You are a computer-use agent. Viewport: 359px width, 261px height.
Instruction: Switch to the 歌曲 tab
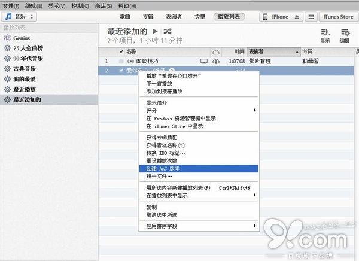click(125, 17)
